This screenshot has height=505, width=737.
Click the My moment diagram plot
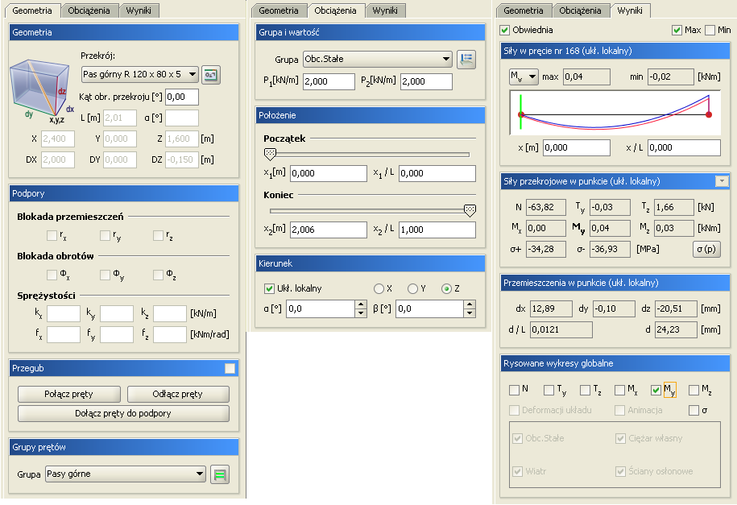click(x=615, y=113)
